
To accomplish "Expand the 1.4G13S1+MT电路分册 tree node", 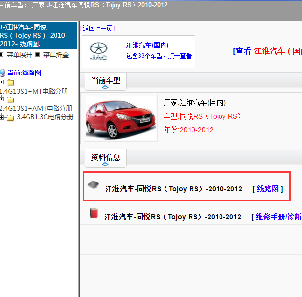I will click(2, 82).
